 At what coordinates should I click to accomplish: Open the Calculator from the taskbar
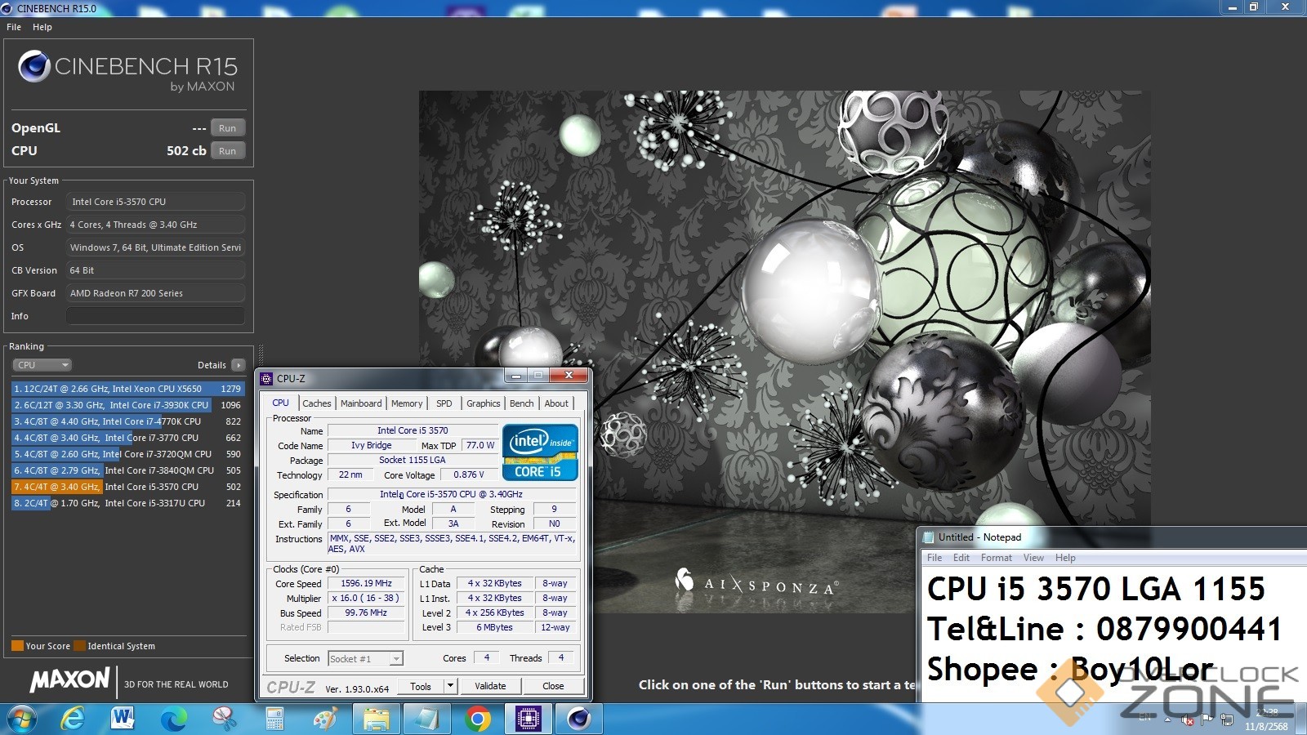[x=274, y=719]
